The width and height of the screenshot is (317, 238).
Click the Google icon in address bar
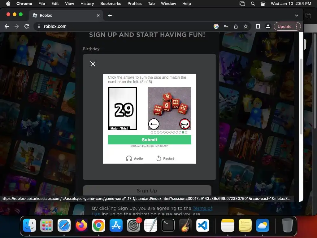(216, 26)
